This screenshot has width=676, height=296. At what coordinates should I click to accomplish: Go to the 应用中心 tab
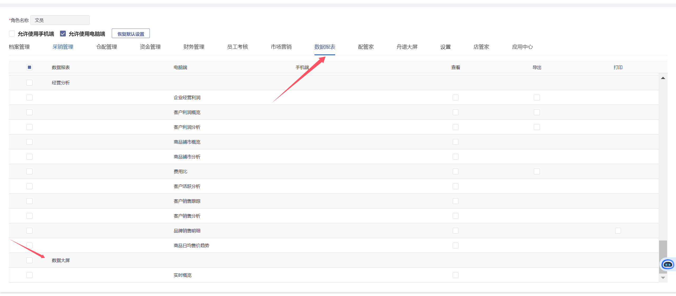point(522,47)
